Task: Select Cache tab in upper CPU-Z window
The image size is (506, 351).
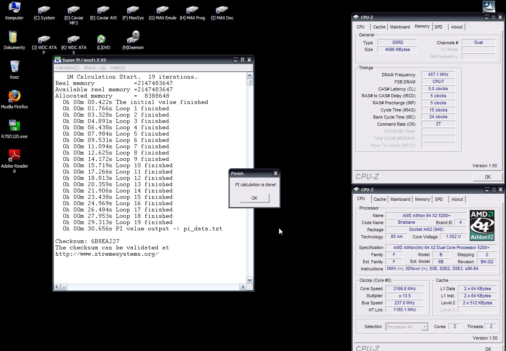Action: (379, 27)
